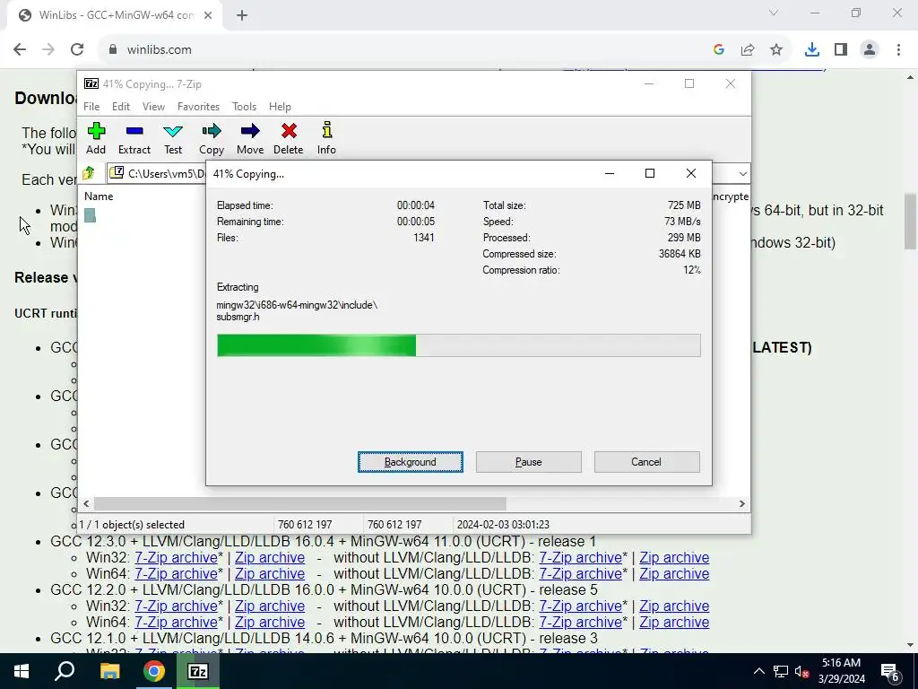Click Chrome's back navigation arrow

[x=20, y=49]
